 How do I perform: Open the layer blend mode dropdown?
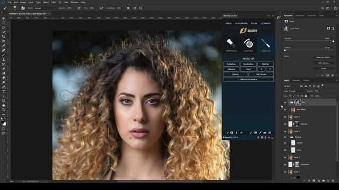[295, 91]
